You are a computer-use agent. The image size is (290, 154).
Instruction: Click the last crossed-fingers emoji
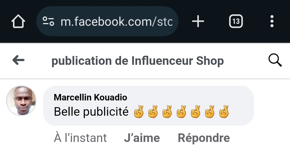pyautogui.click(x=224, y=112)
